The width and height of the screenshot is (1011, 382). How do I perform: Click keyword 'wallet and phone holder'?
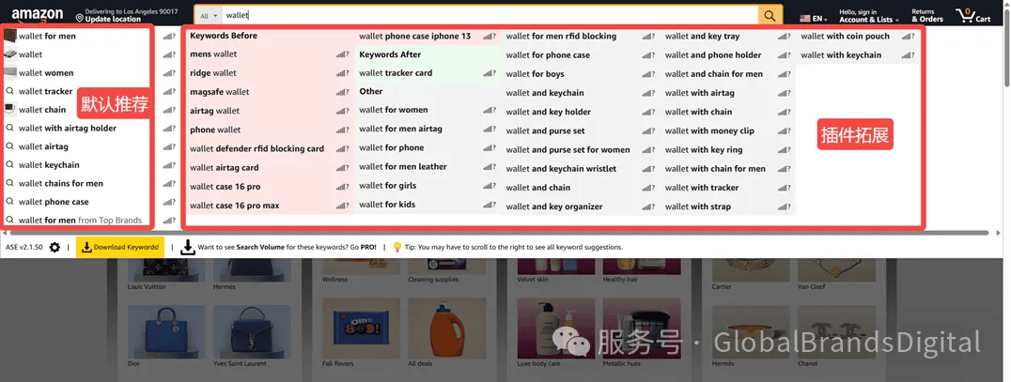click(x=713, y=55)
